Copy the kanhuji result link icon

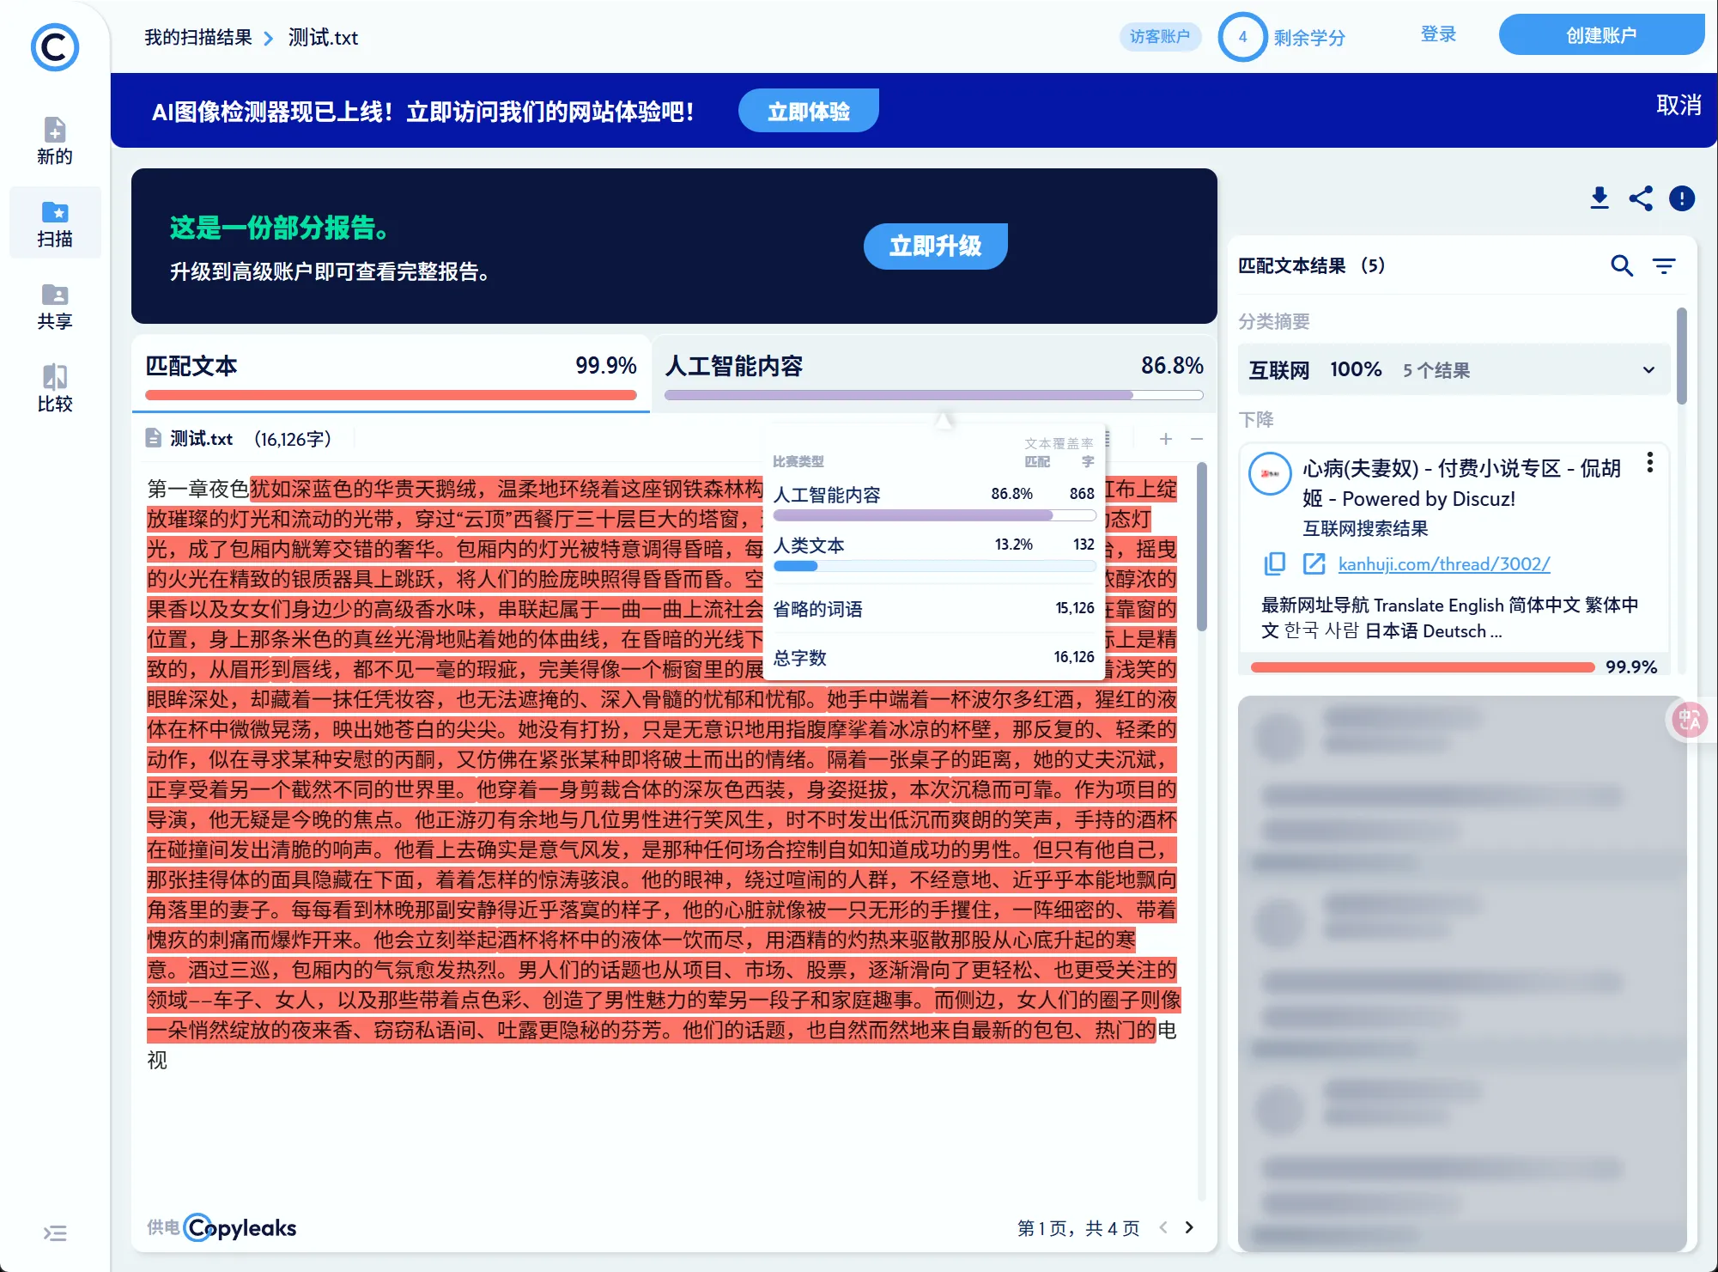click(1275, 563)
